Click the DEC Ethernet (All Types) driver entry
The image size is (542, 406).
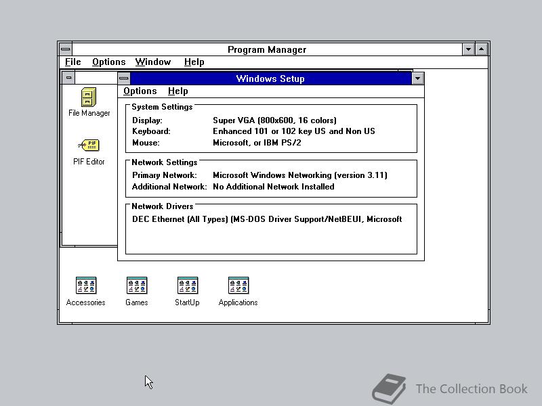267,219
